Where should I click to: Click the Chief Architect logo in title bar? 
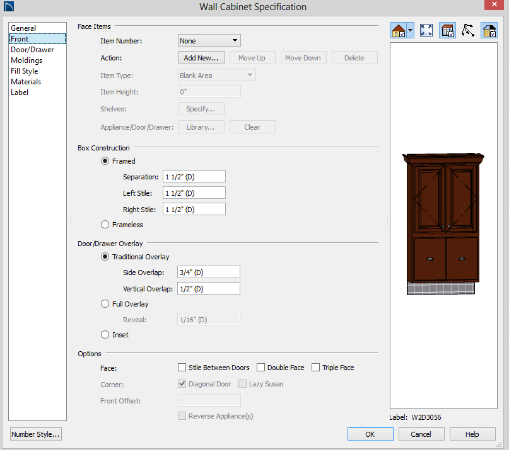[9, 6]
